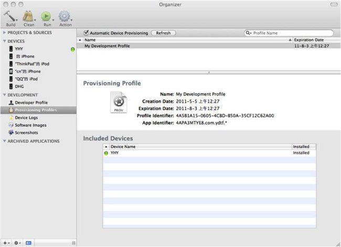Toggle Automatic Device Provisioning checkbox
Viewport: 341px width, 247px height.
click(86, 33)
